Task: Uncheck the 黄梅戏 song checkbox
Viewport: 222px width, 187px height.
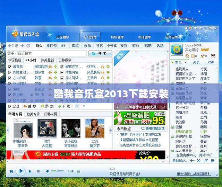Action: (10, 67)
